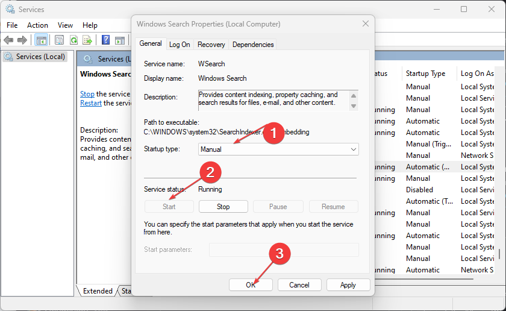The image size is (506, 311).
Task: Select Services (Local) tree node
Action: coord(35,57)
